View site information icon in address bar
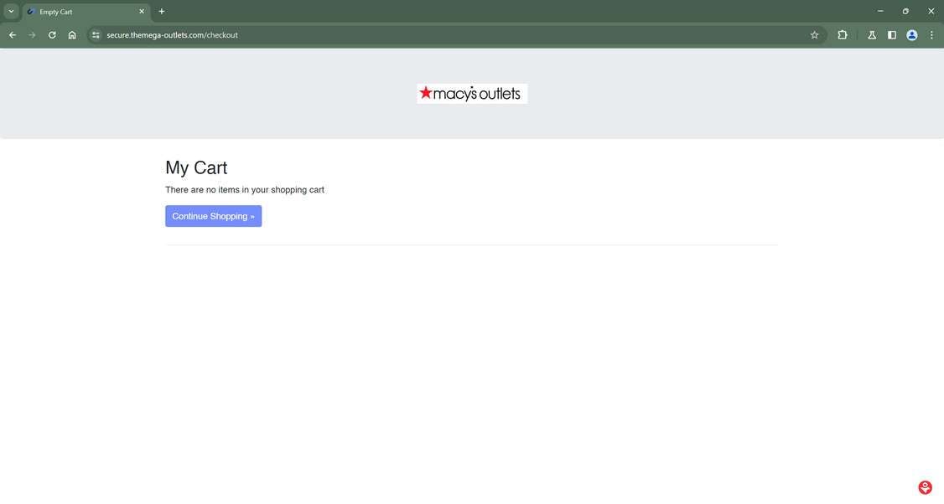The height and width of the screenshot is (504, 944). pyautogui.click(x=96, y=35)
